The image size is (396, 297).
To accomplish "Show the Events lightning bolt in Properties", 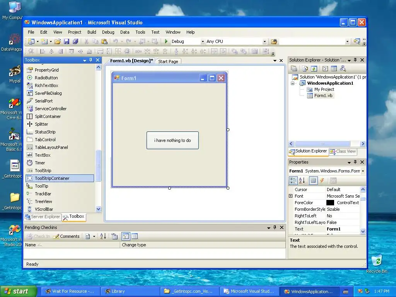I will click(322, 181).
